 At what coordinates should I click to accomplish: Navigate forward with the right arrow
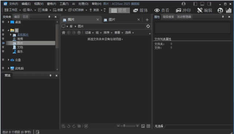tap(74, 32)
